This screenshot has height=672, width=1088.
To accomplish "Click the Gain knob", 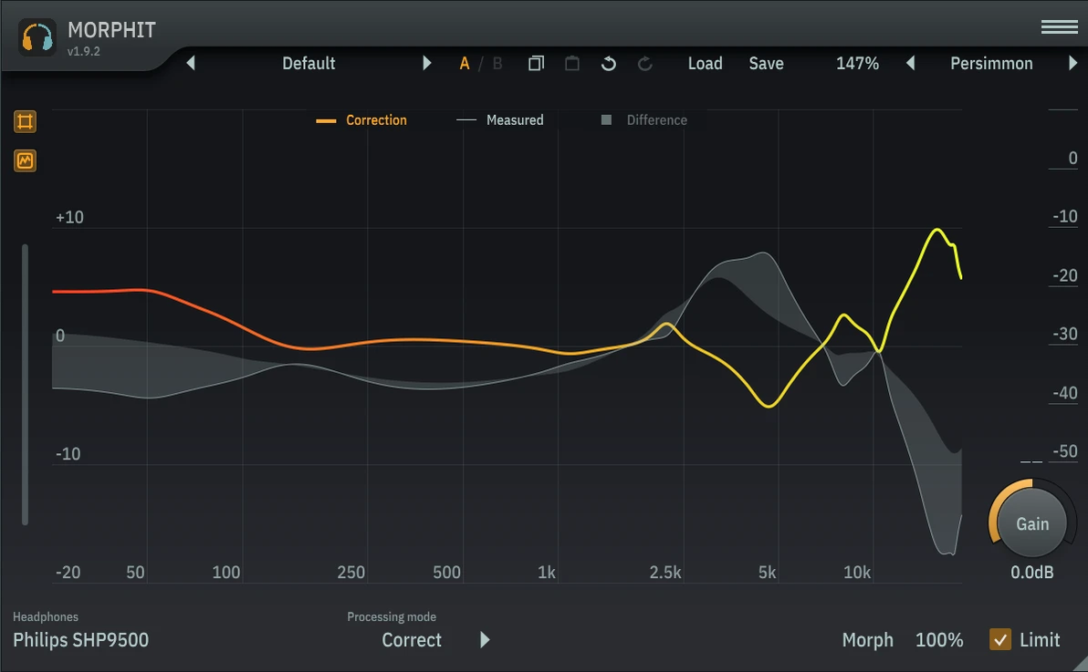I will (1032, 524).
